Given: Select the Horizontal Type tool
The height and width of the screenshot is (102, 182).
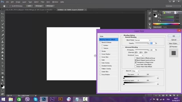Looking at the screenshot, I should point(3,66).
